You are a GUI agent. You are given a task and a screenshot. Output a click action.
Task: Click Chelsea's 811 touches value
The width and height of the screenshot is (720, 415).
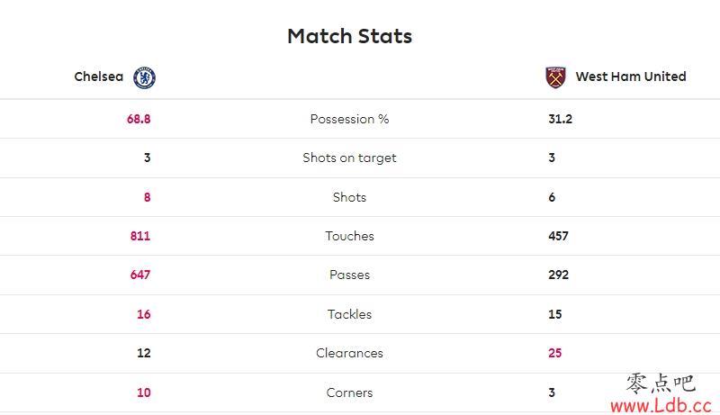(140, 236)
